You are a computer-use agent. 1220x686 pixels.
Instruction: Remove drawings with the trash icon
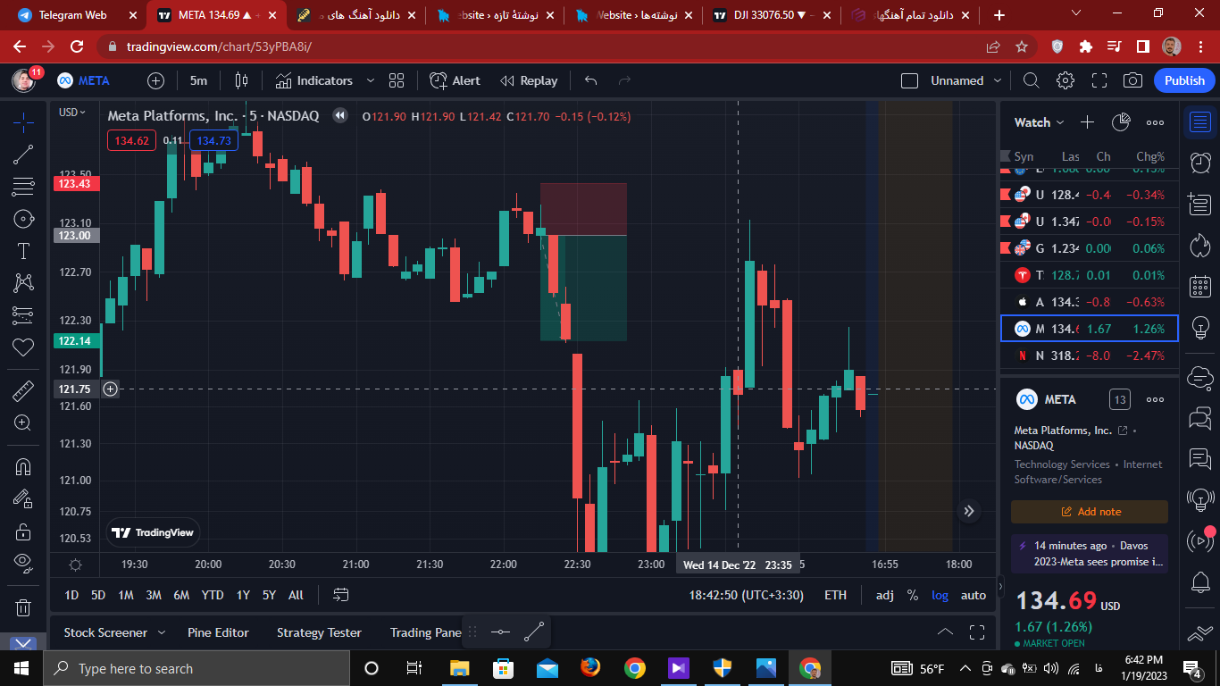24,607
